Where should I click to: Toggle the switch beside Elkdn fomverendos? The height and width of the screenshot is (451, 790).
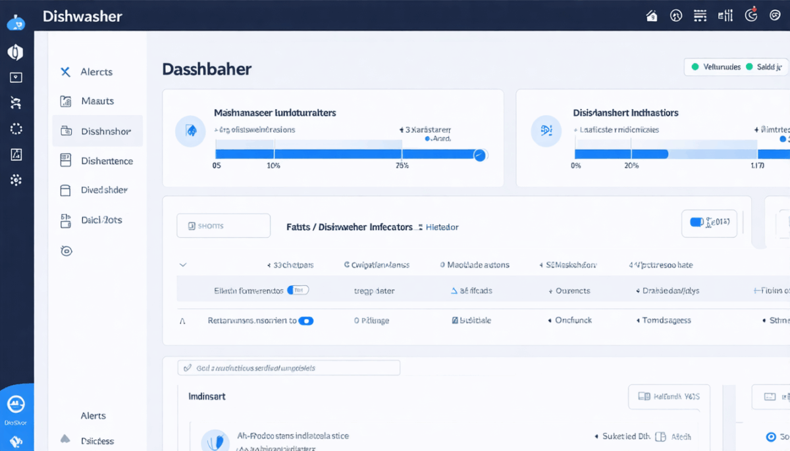coord(299,290)
